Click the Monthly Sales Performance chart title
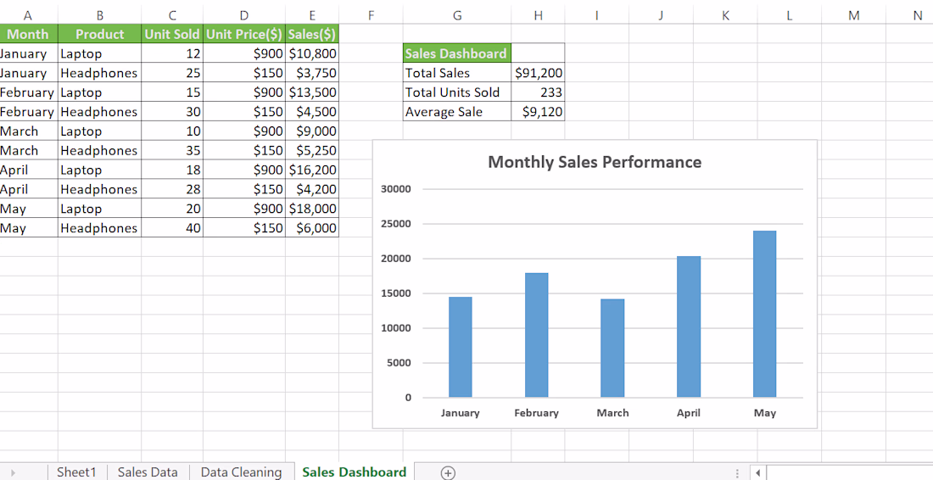933x480 pixels. point(595,162)
